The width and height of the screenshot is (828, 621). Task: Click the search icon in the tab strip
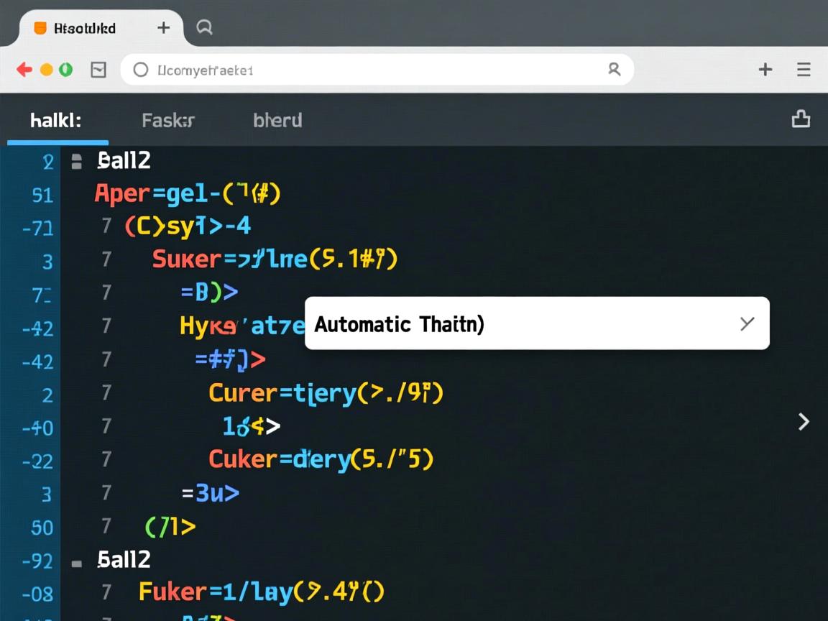point(204,27)
